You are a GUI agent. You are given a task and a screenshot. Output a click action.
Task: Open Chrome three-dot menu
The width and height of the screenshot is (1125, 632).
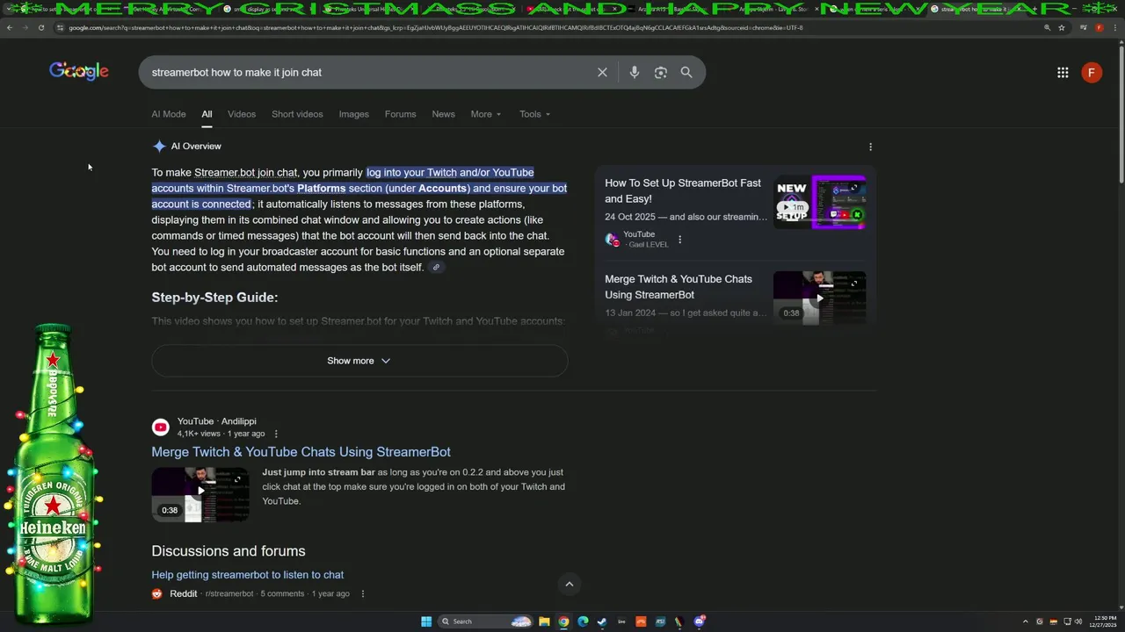coord(1114,27)
